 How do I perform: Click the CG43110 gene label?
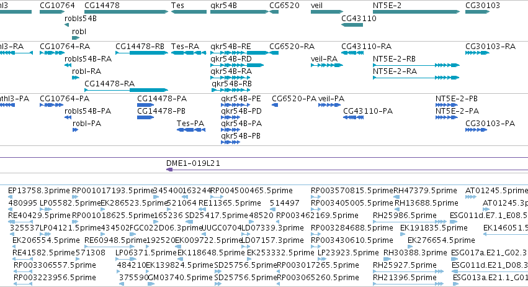(x=359, y=19)
